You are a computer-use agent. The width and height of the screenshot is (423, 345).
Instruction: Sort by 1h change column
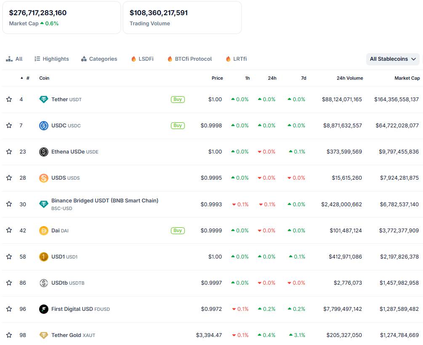tap(247, 78)
